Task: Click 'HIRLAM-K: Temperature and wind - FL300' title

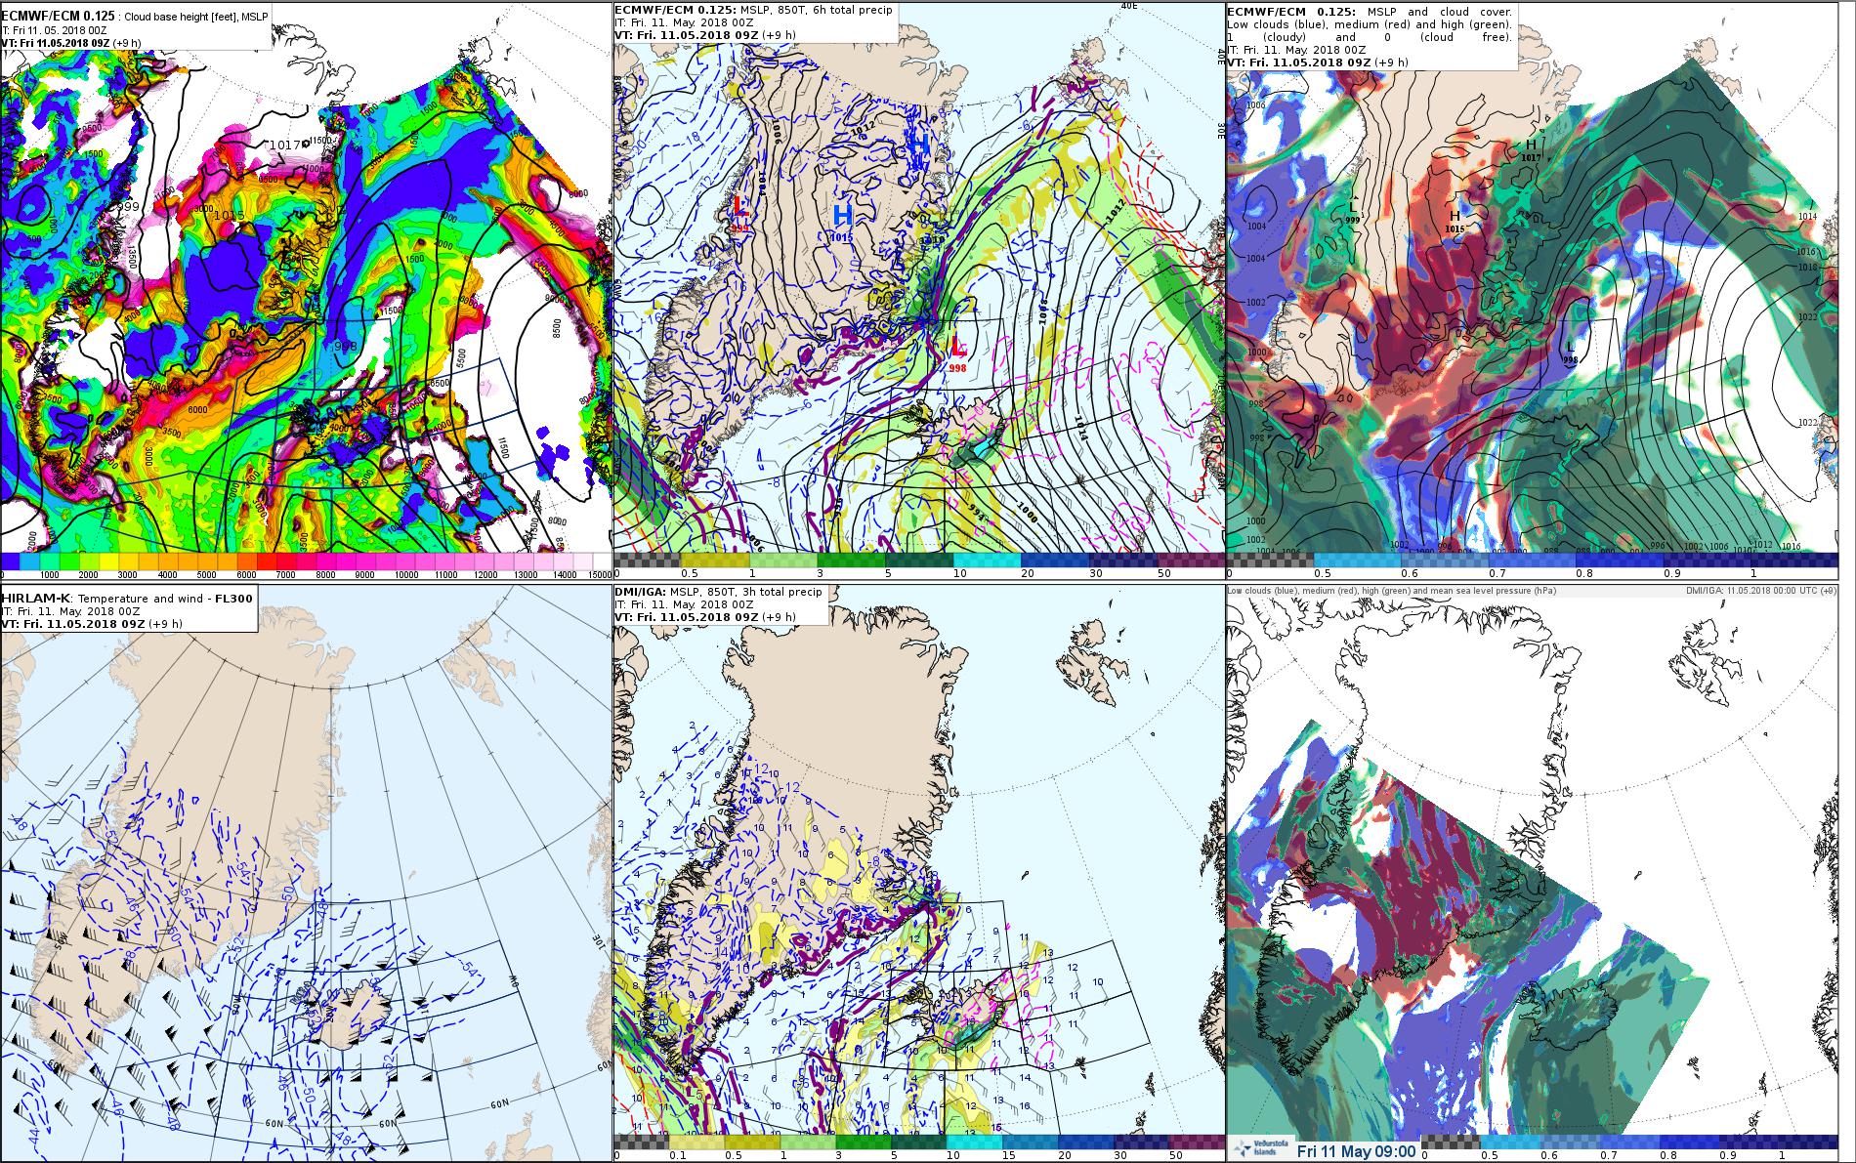Action: point(127,598)
